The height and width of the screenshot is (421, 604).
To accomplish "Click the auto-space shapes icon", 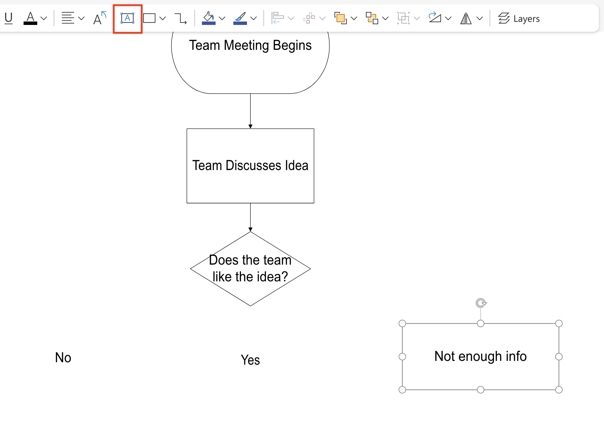I will coord(309,18).
